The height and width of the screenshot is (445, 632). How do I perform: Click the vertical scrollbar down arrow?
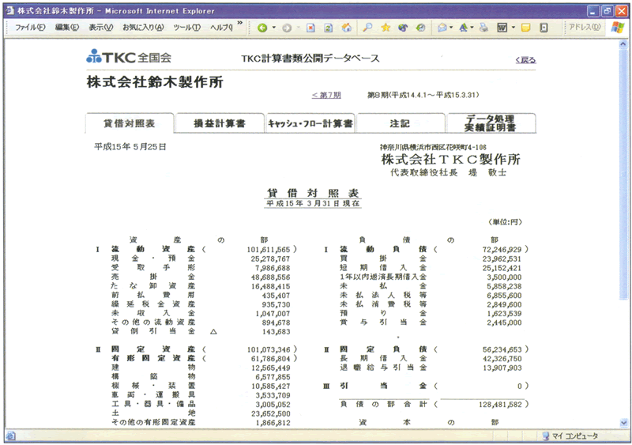coord(623,423)
